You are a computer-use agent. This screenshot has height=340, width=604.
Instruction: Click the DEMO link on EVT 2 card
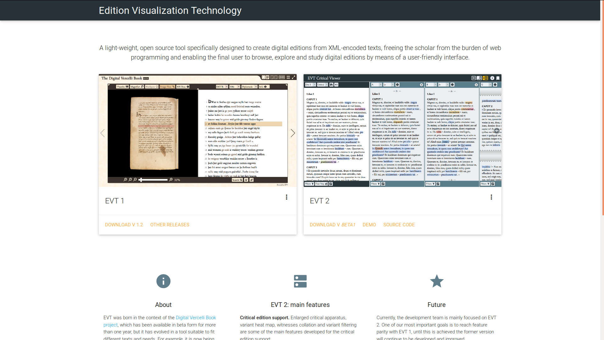[369, 225]
